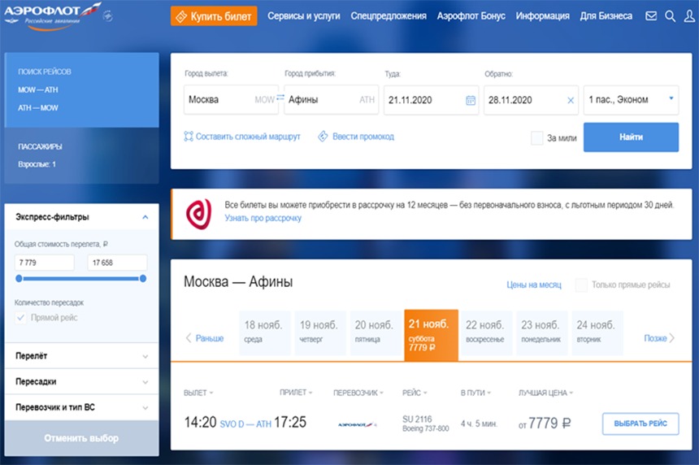Viewport: 699px width, 465px height.
Task: Open passengers and class dropdown
Action: point(631,100)
